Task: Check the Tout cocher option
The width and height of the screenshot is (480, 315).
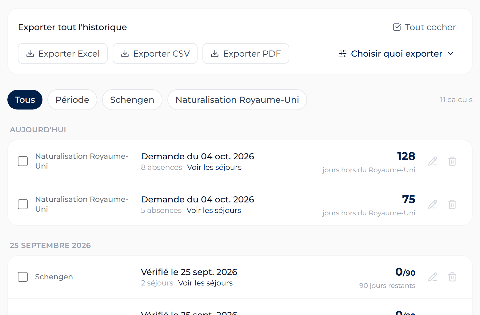Action: tap(424, 27)
